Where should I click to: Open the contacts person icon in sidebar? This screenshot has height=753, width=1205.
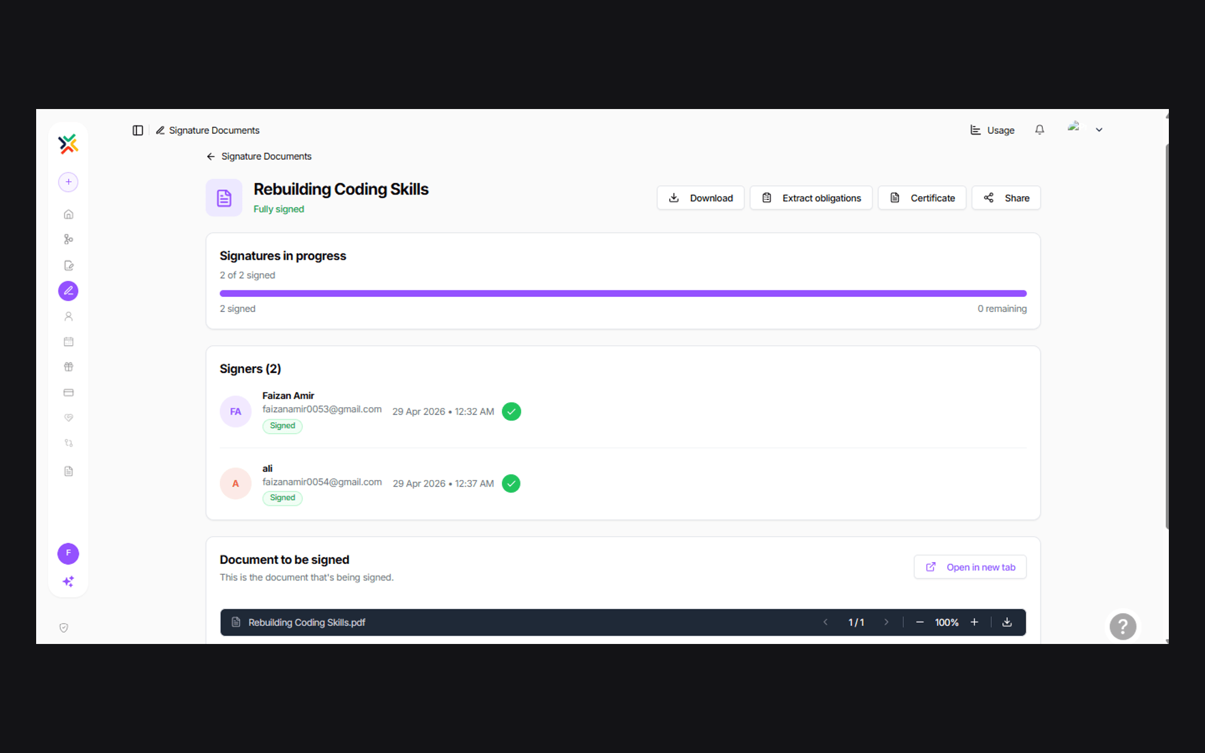click(69, 316)
